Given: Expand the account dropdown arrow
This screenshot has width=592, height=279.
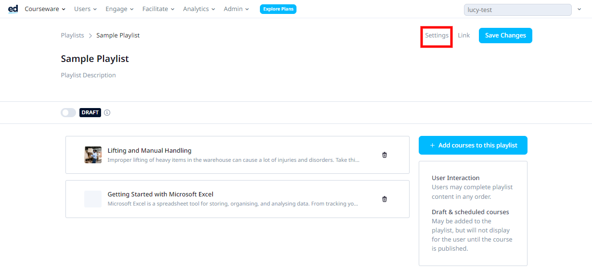Looking at the screenshot, I should (579, 10).
